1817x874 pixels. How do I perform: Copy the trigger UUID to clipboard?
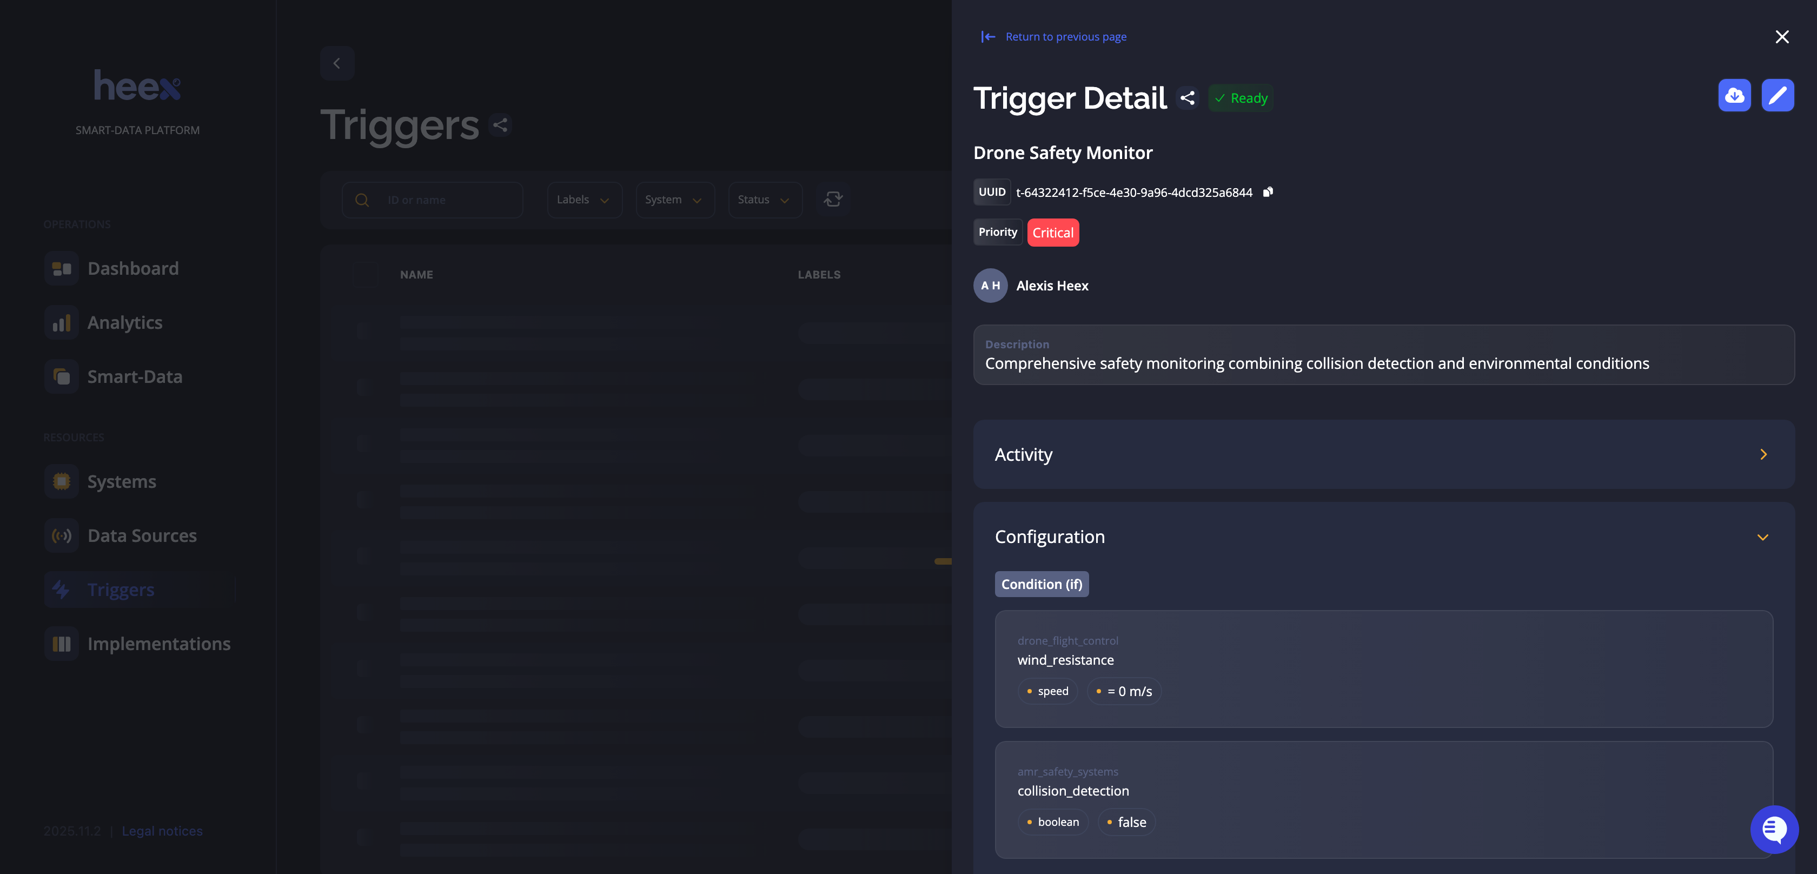(1268, 192)
